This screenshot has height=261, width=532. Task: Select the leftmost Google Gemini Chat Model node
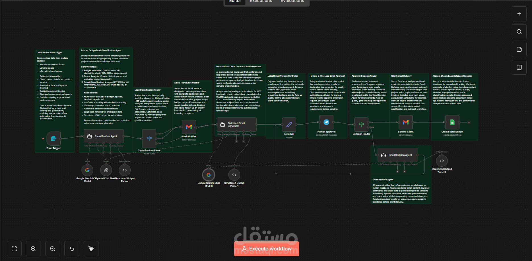(87, 170)
